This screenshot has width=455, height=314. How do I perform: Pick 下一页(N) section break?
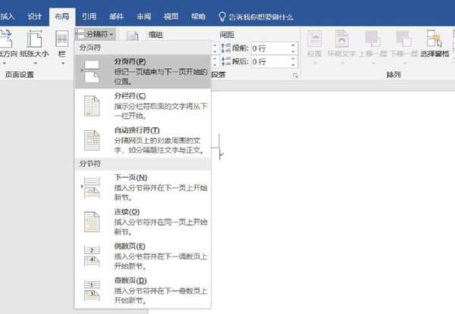point(143,188)
